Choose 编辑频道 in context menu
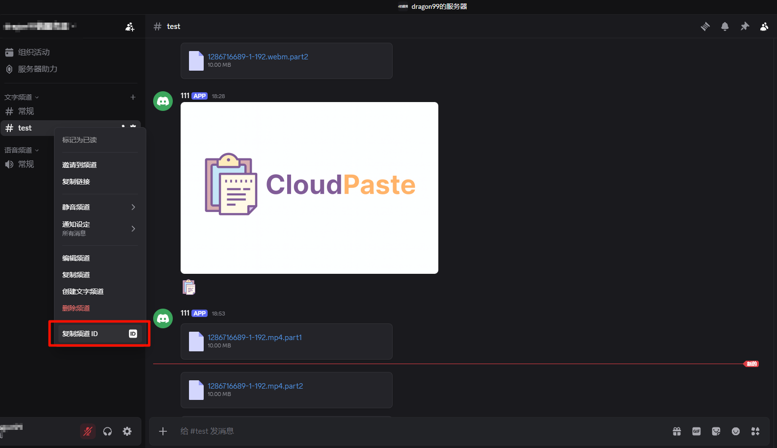Screen dimensions: 777x448 (100, 258)
